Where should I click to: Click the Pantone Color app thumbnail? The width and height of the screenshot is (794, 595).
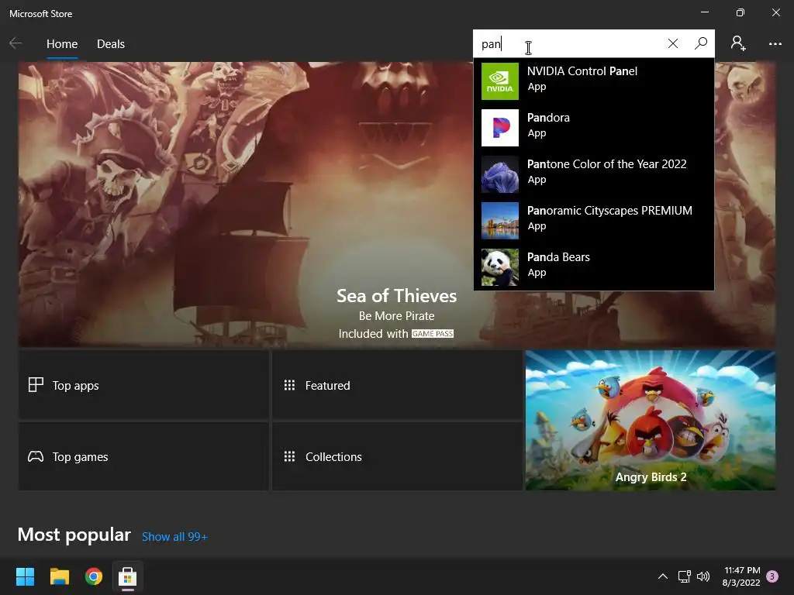coord(500,174)
